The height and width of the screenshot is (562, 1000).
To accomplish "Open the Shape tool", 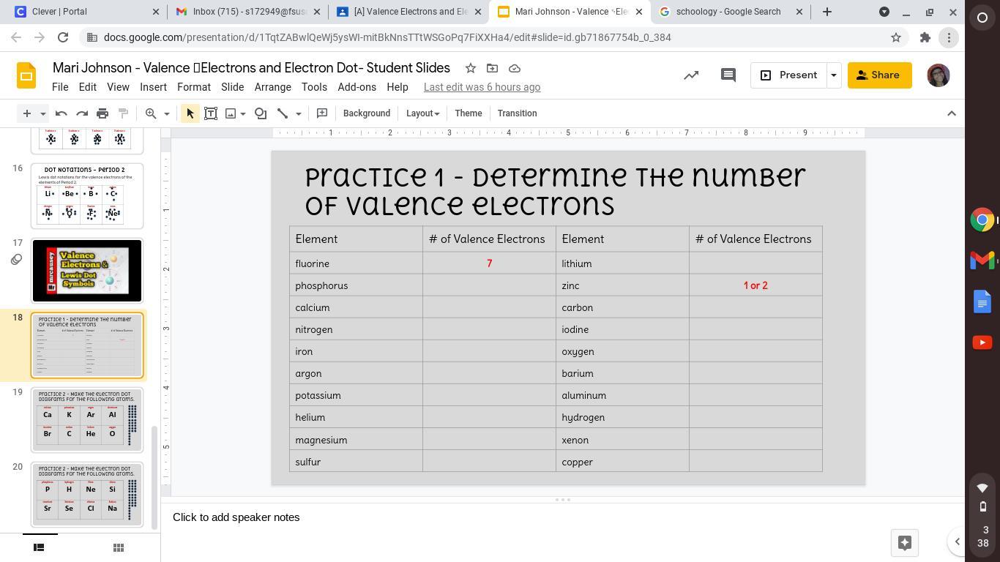I will click(261, 113).
